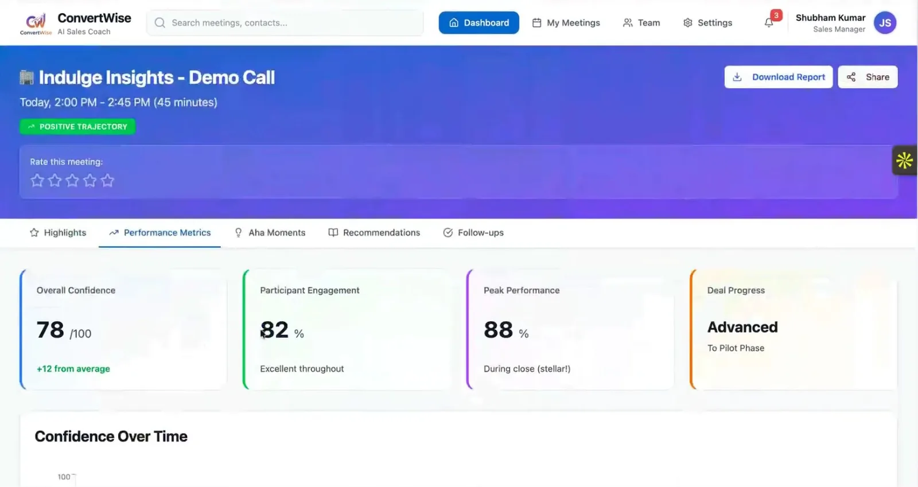Switch to the Follow-ups tab
Image resolution: width=918 pixels, height=487 pixels.
473,233
